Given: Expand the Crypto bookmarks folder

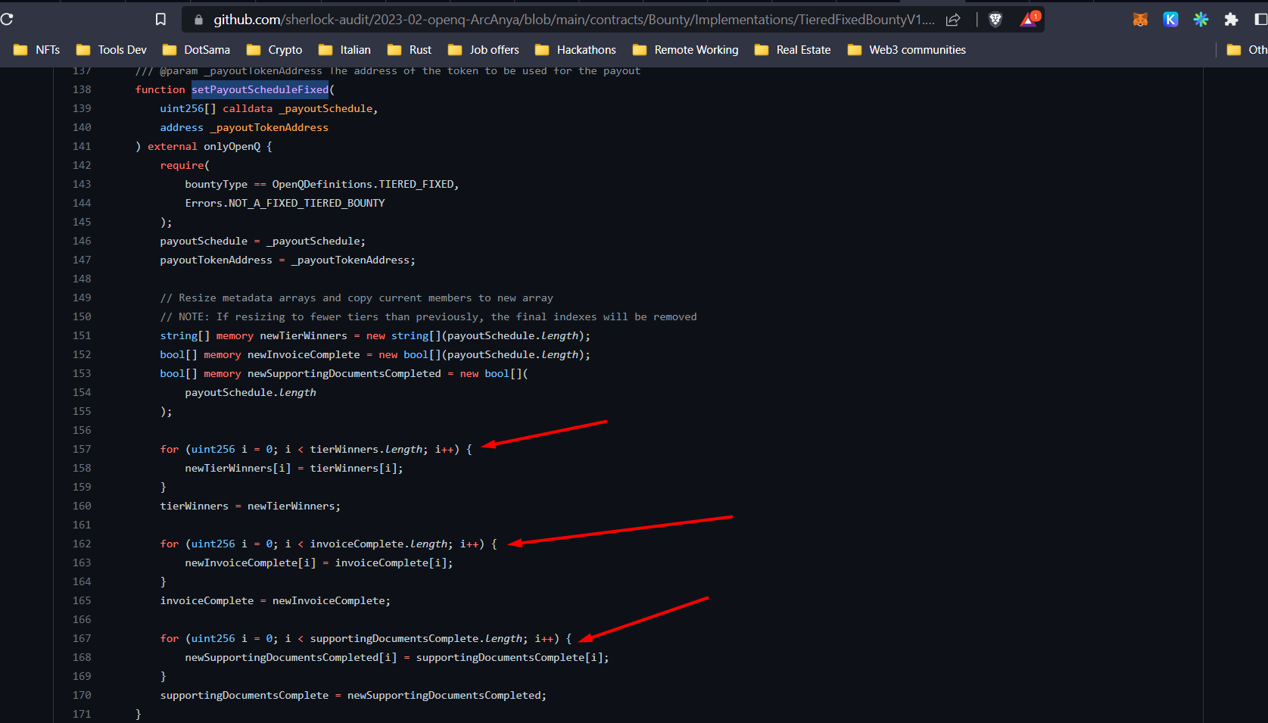Looking at the screenshot, I should [274, 49].
